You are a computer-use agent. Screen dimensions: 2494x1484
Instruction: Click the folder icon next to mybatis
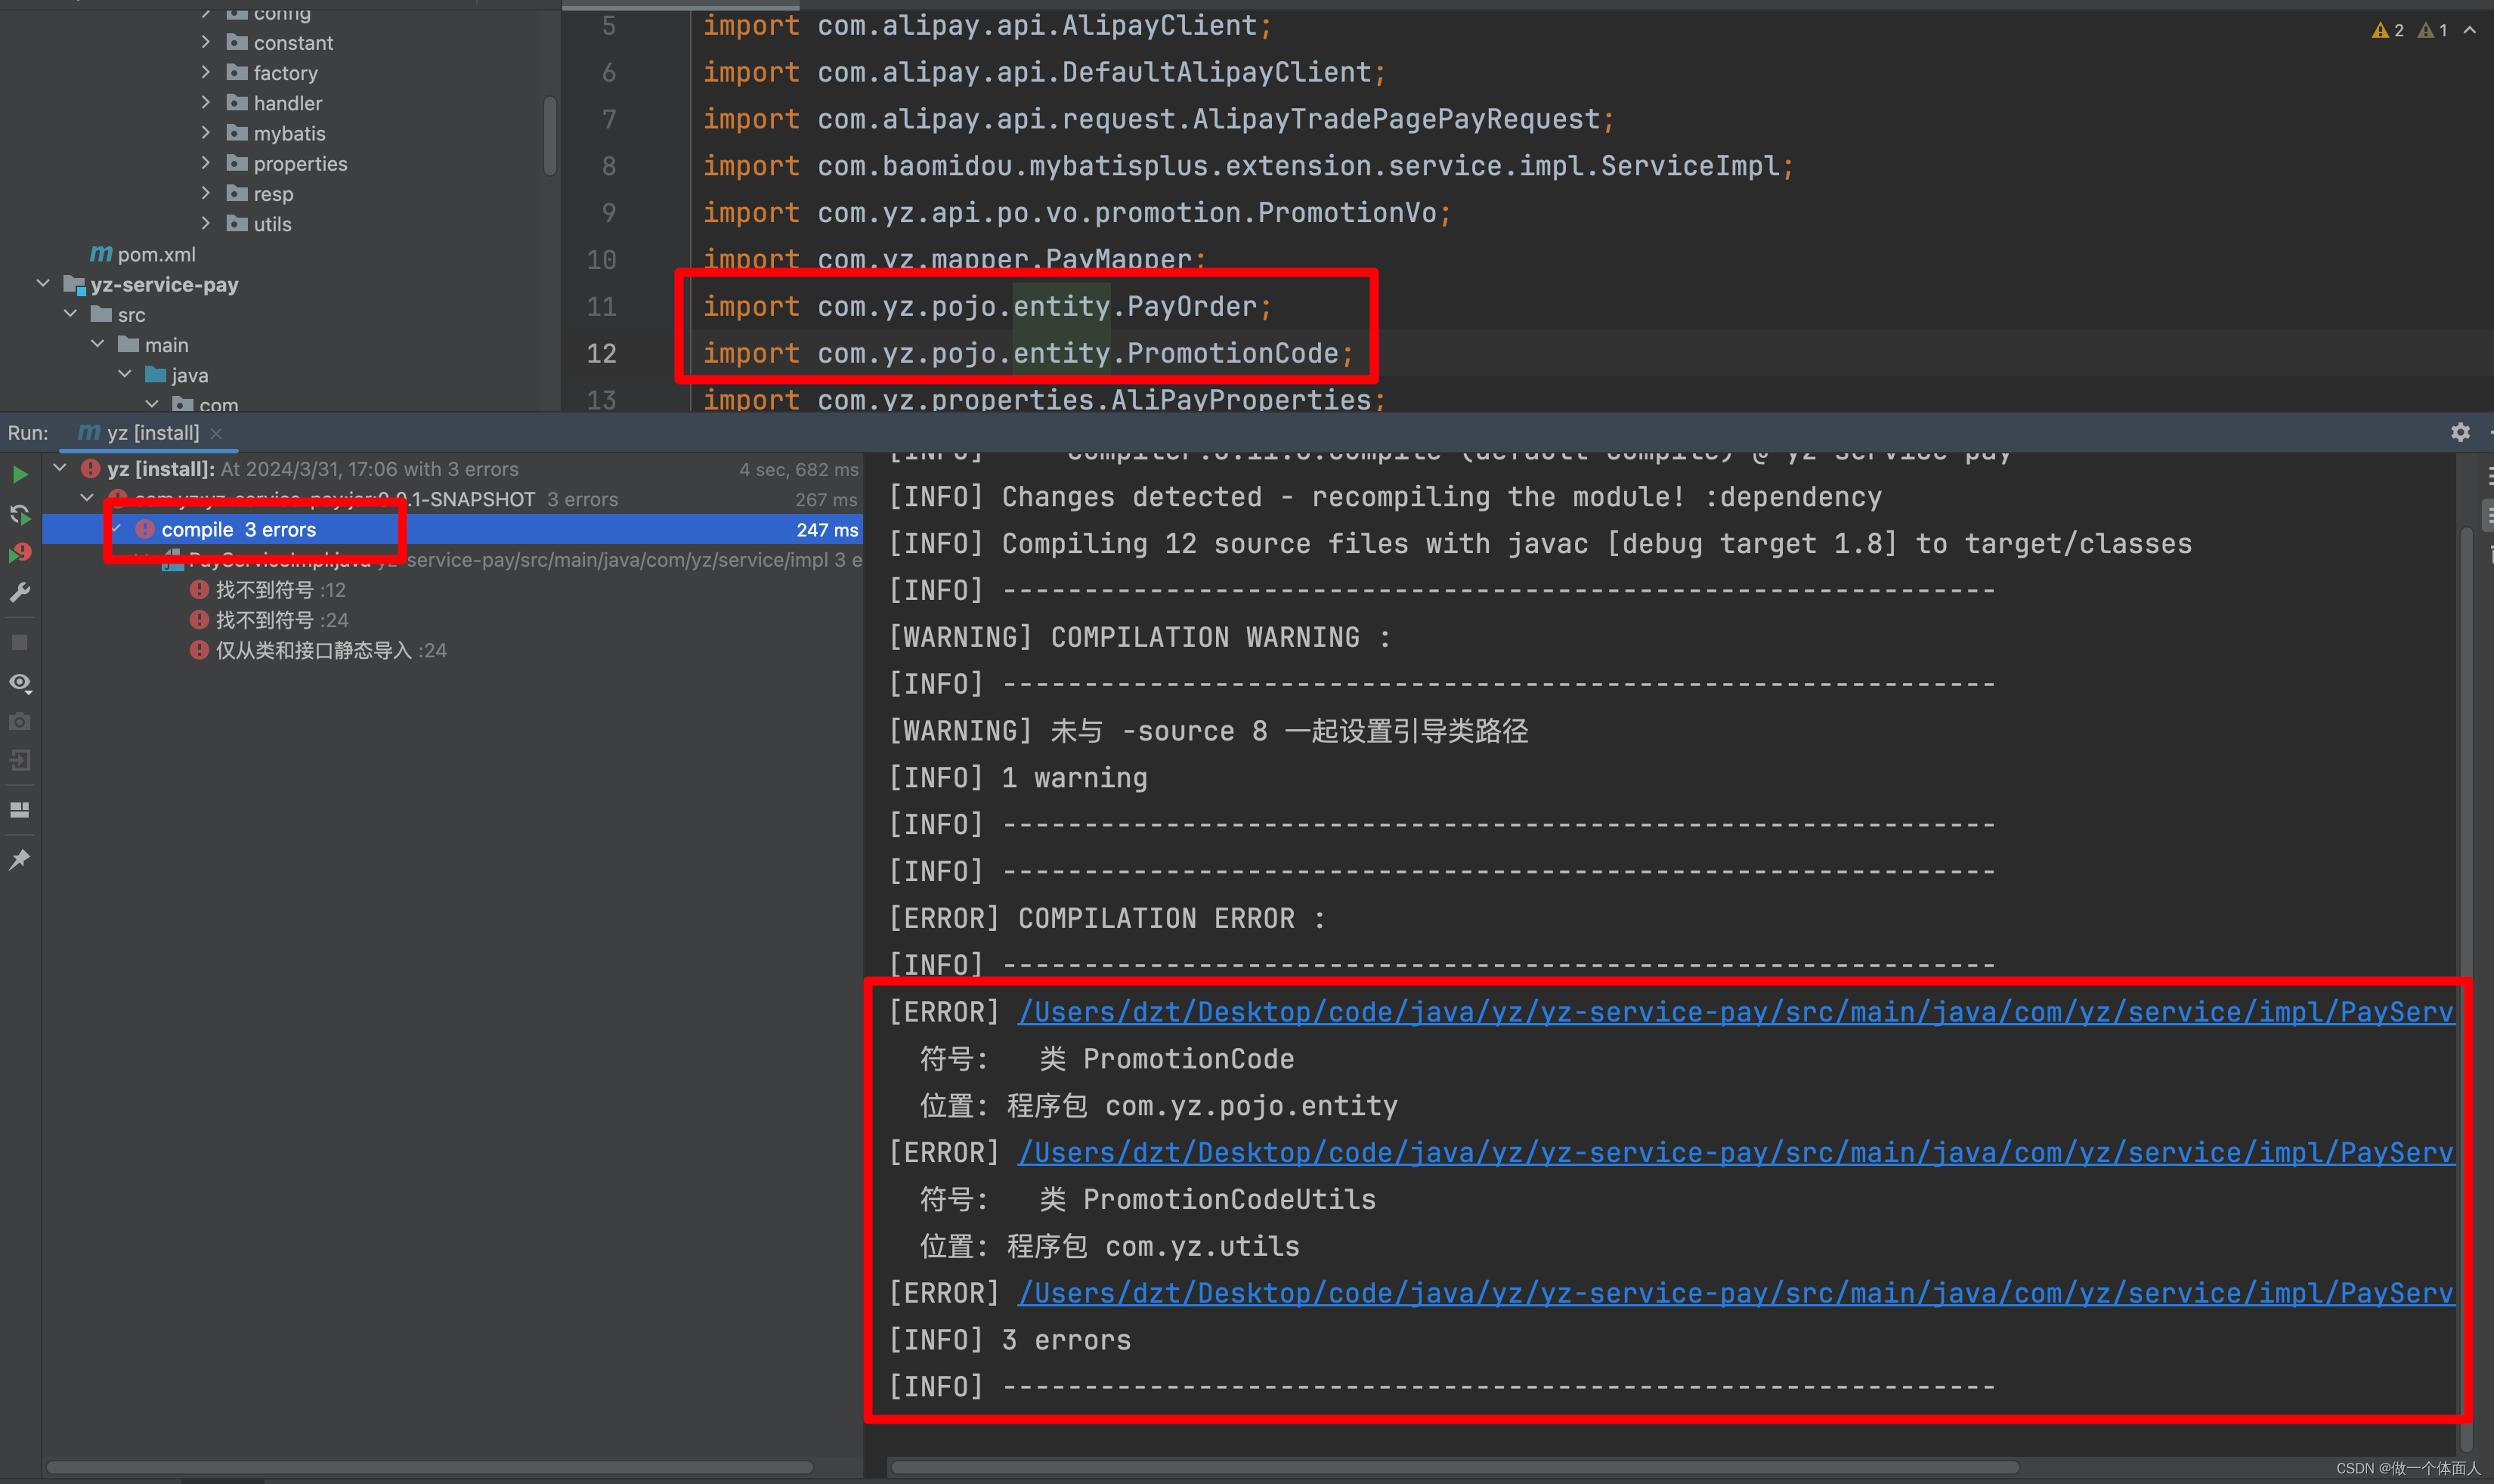237,133
